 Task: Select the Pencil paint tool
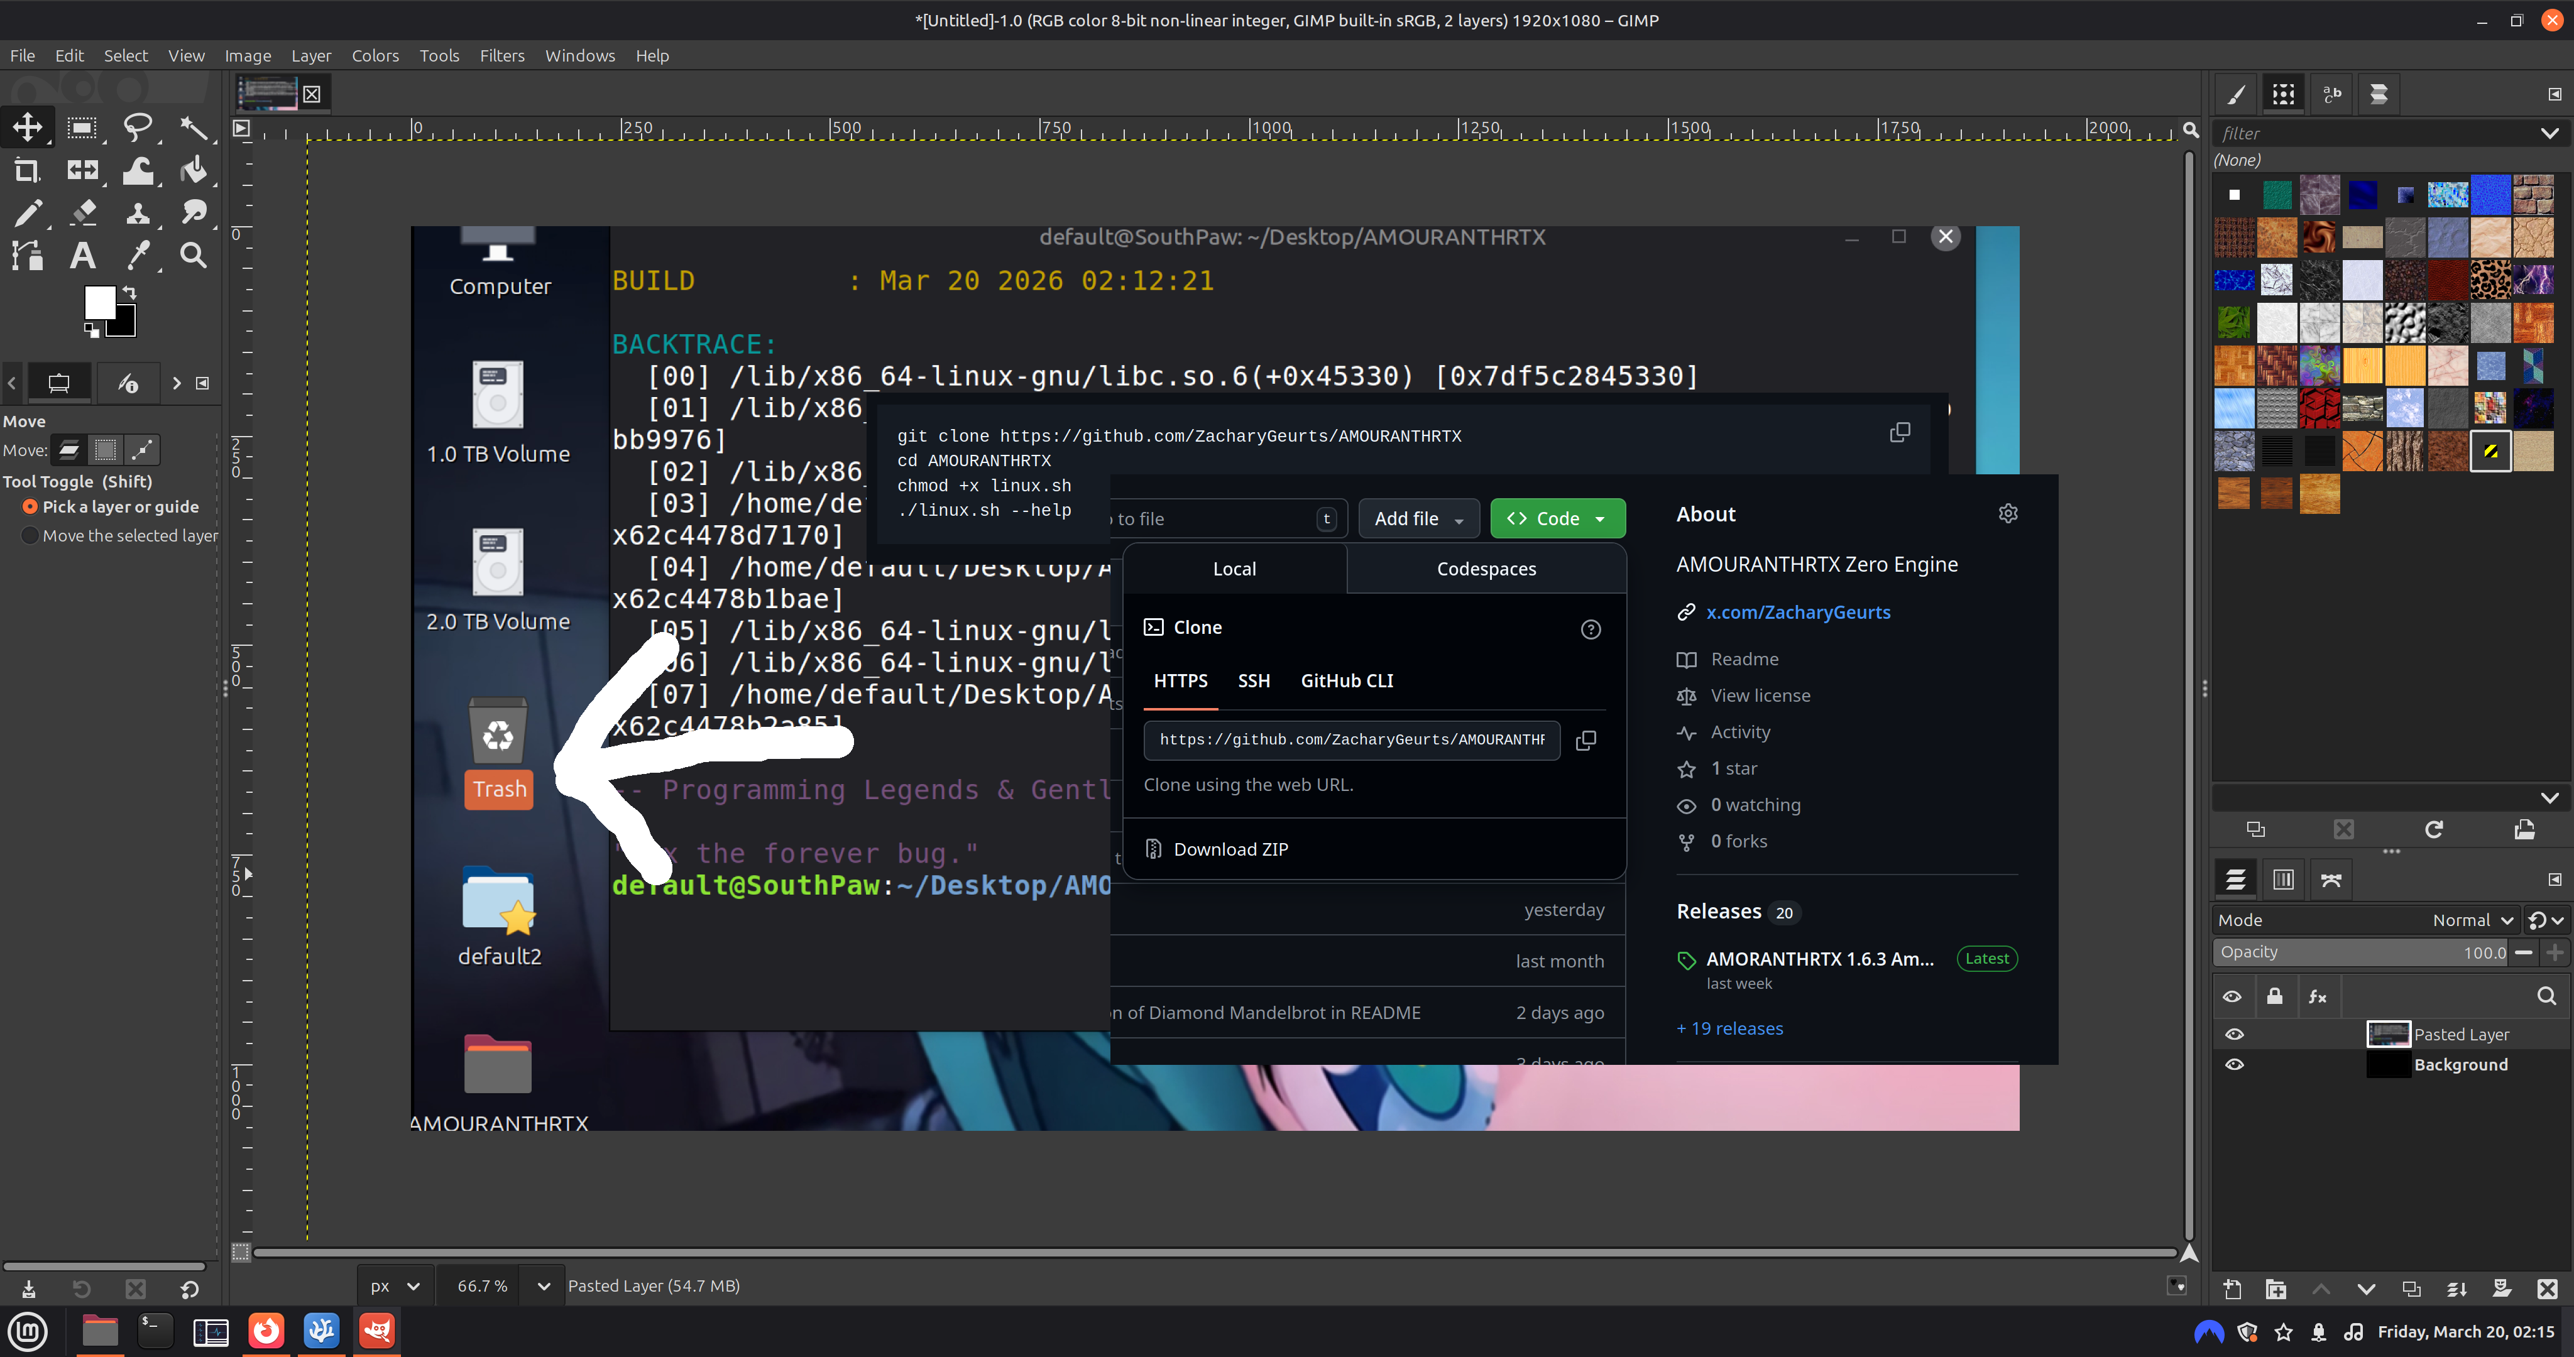click(27, 213)
